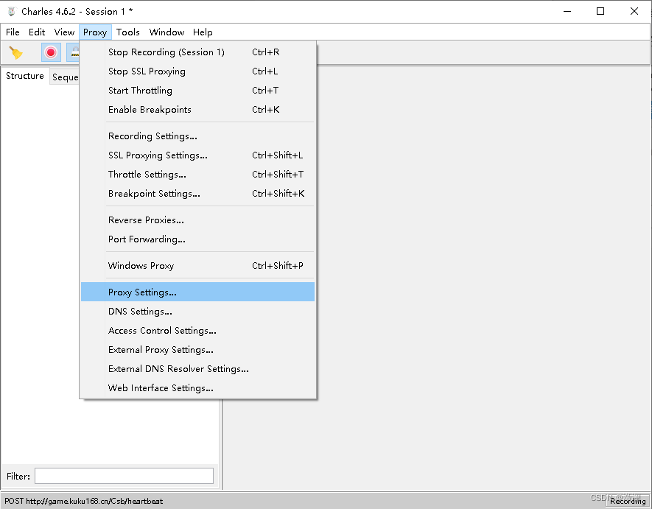This screenshot has width=652, height=509.
Task: Open Web Interface Settings...
Action: (198, 388)
